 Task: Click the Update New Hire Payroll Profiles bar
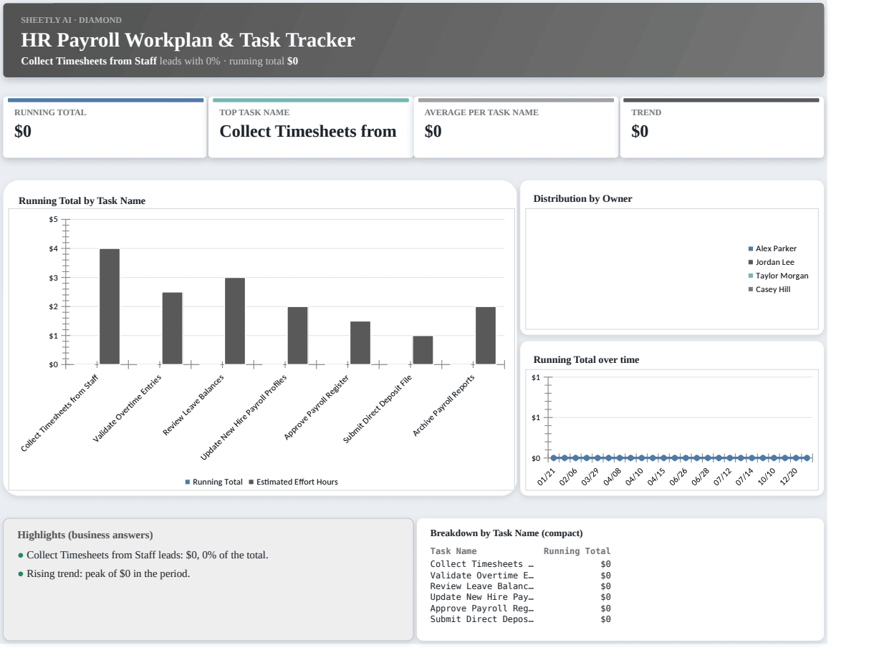point(297,336)
